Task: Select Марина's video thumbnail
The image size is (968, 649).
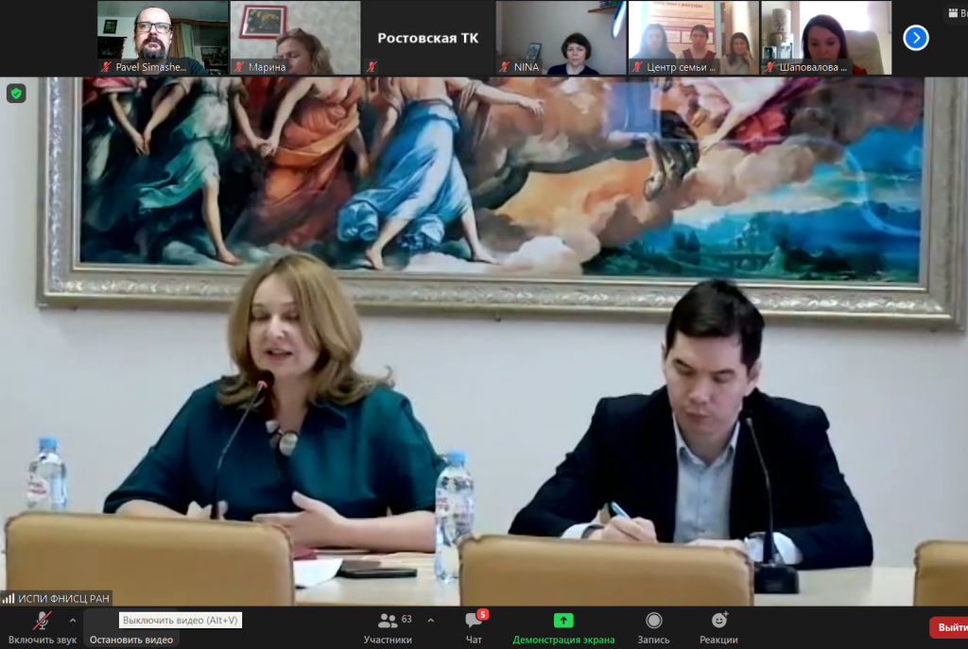Action: click(x=295, y=38)
